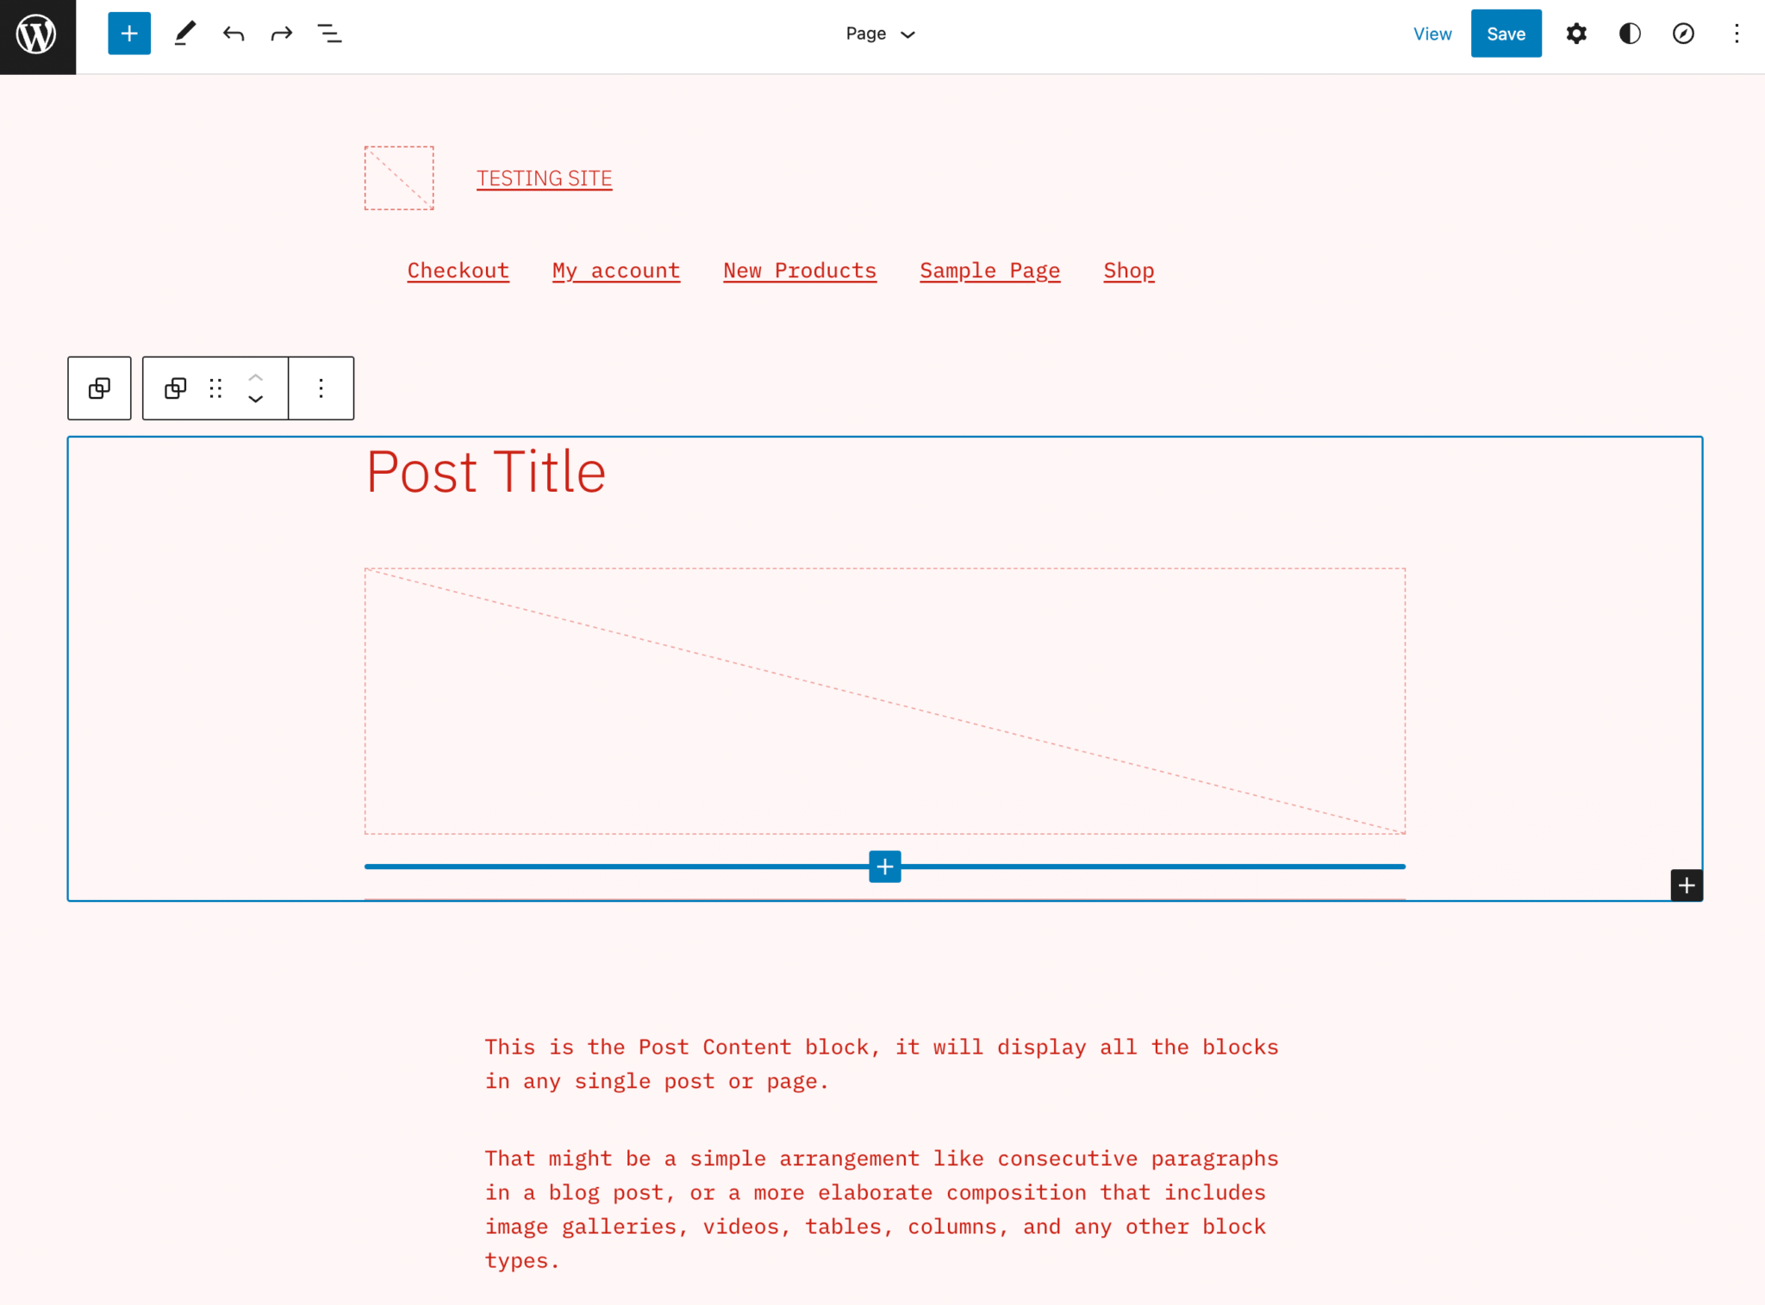1765x1305 pixels.
Task: Open the block toolbar options menu
Action: (x=321, y=388)
